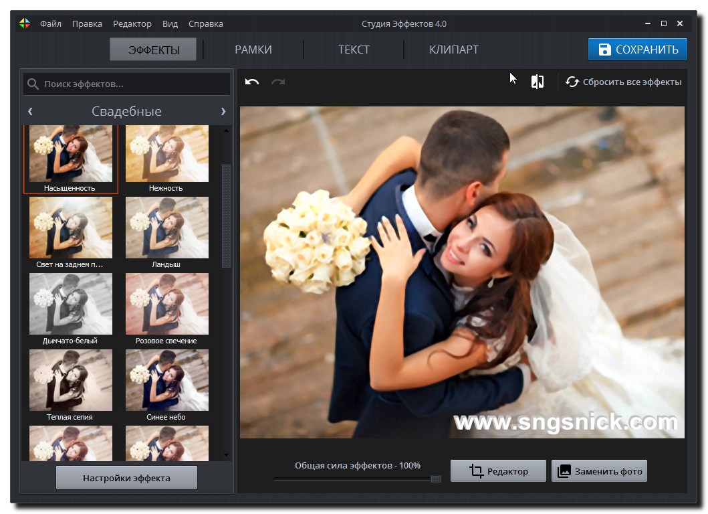Open the Вид menu
The height and width of the screenshot is (514, 708).
coord(170,23)
